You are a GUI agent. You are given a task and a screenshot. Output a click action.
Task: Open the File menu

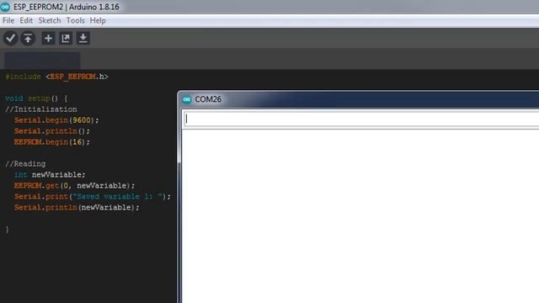point(8,20)
